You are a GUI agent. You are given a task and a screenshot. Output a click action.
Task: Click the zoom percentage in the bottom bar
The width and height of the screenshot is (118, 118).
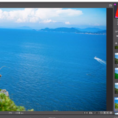coord(10,113)
